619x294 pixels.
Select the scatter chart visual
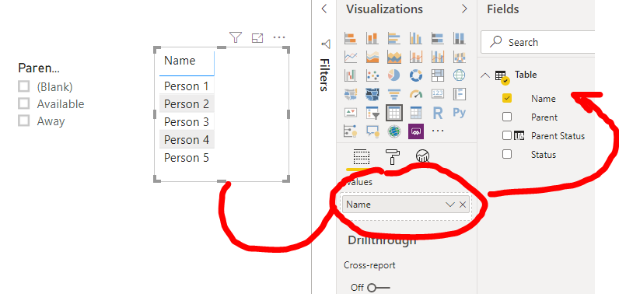tap(372, 75)
